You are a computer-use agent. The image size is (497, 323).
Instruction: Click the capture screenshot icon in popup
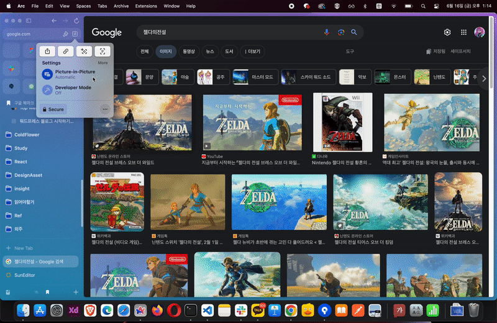pyautogui.click(x=84, y=52)
